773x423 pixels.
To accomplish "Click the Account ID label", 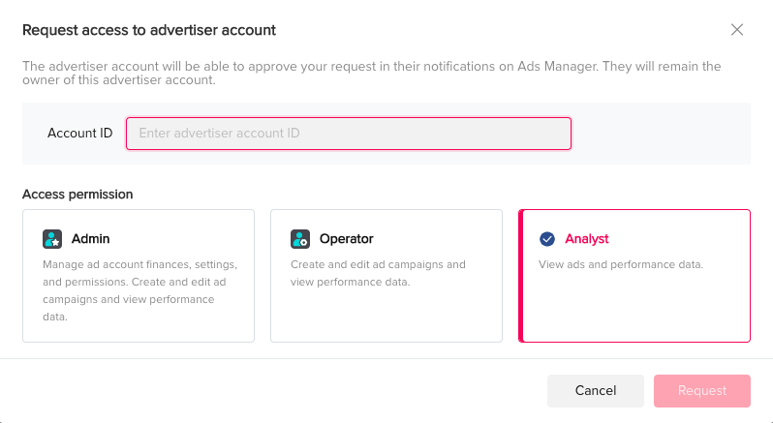I will (x=80, y=134).
